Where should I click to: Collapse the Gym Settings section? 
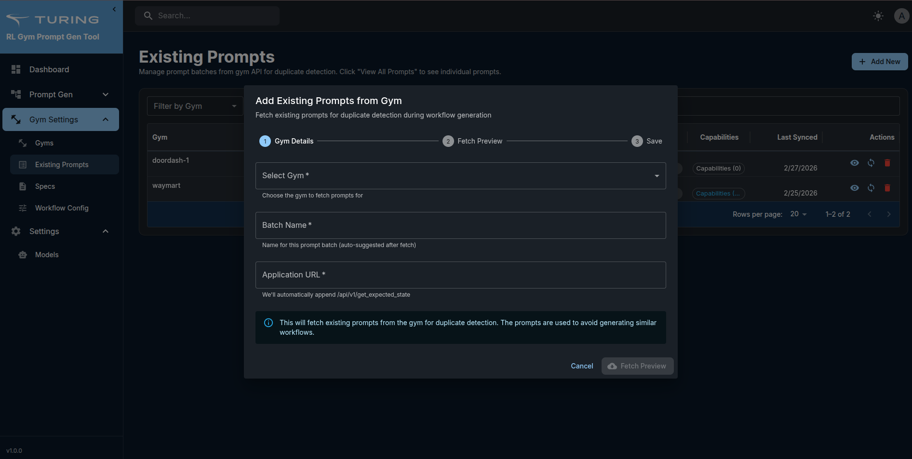click(x=106, y=119)
